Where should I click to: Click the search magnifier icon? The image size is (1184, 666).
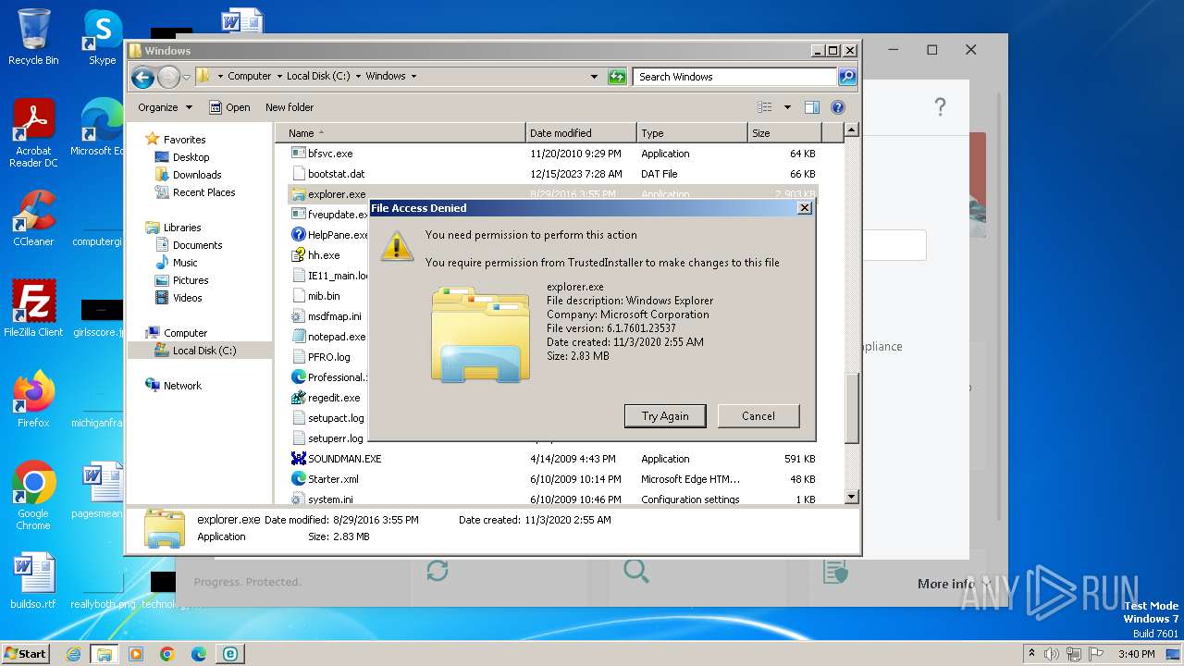coord(847,77)
